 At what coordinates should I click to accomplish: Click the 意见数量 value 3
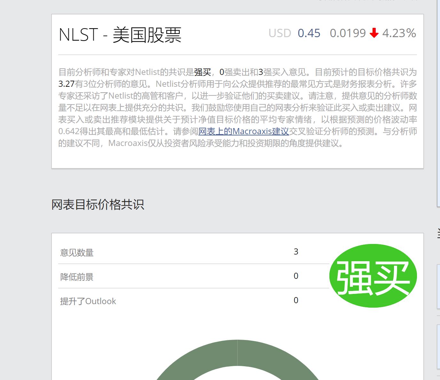[x=296, y=252]
